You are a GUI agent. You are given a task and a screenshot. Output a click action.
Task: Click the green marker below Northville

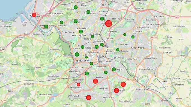pyautogui.click(x=102, y=19)
